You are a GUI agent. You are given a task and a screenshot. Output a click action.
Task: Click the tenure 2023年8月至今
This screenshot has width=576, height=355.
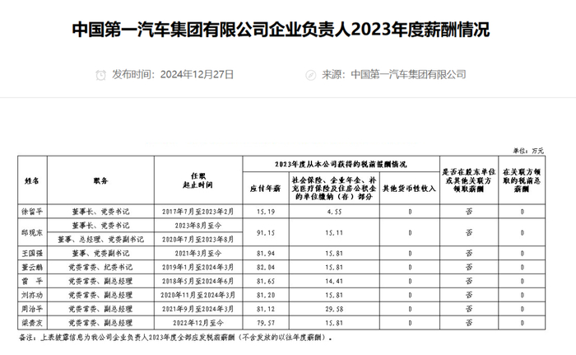[x=198, y=226]
